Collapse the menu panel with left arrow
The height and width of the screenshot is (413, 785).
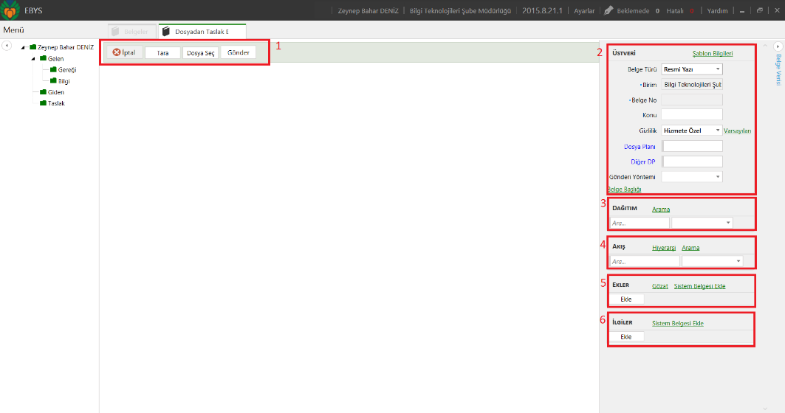7,46
